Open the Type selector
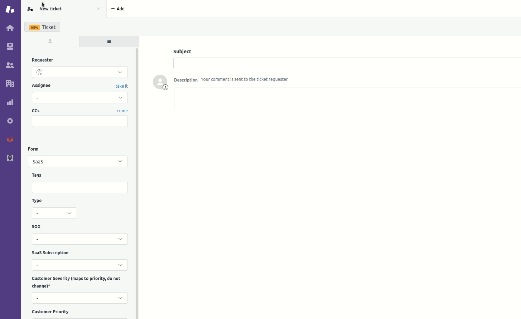 click(54, 213)
